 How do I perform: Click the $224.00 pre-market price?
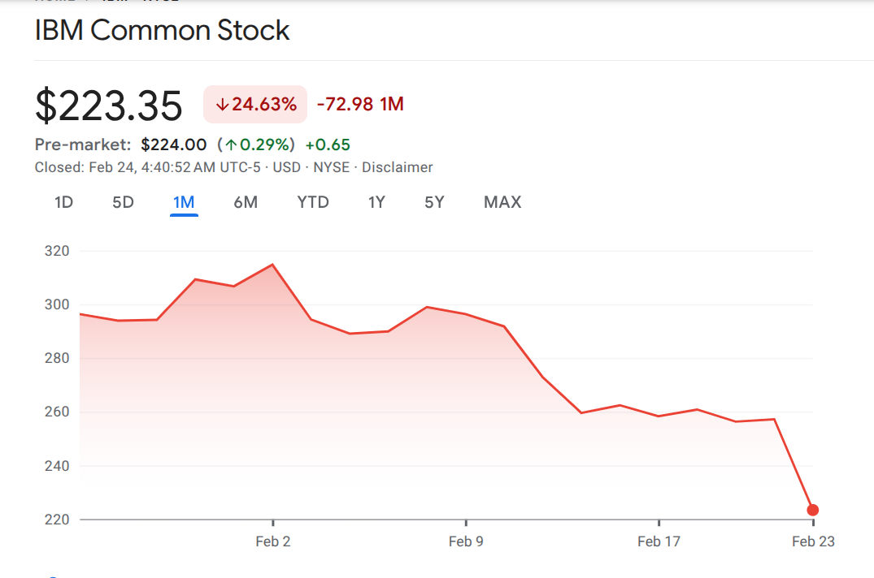tap(174, 144)
